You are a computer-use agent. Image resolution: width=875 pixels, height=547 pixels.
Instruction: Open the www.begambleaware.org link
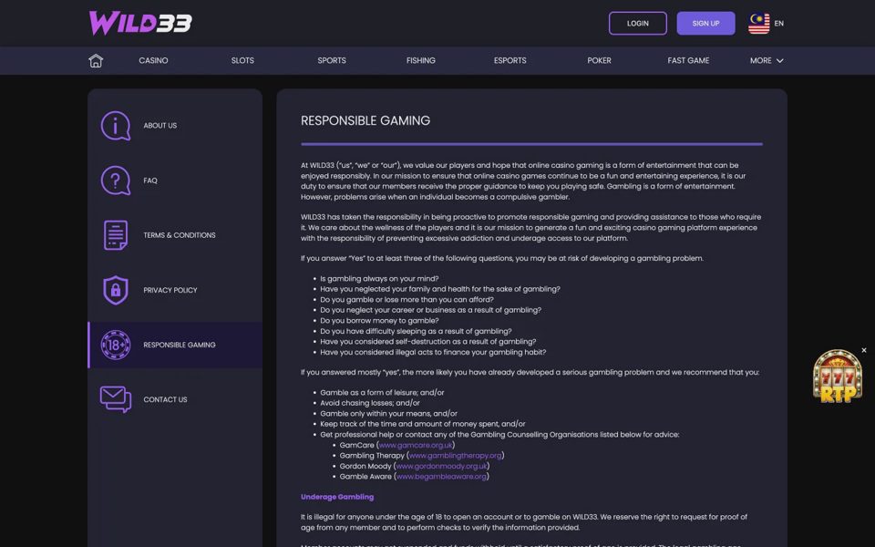441,477
